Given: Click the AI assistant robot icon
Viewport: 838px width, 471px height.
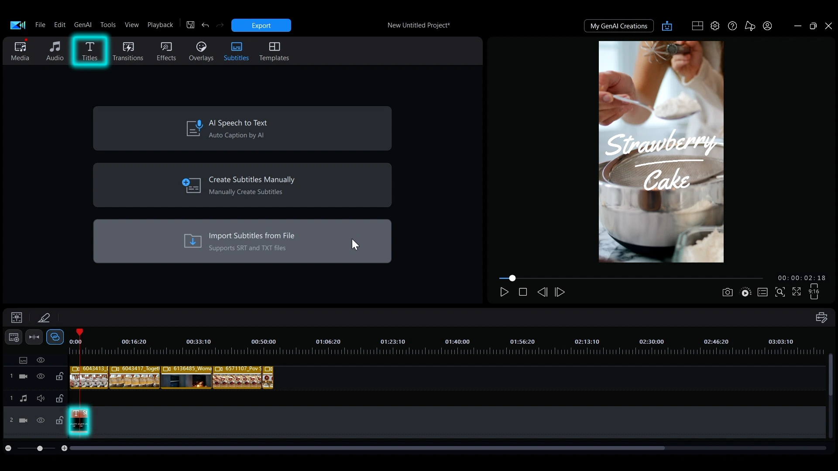Looking at the screenshot, I should 667,26.
